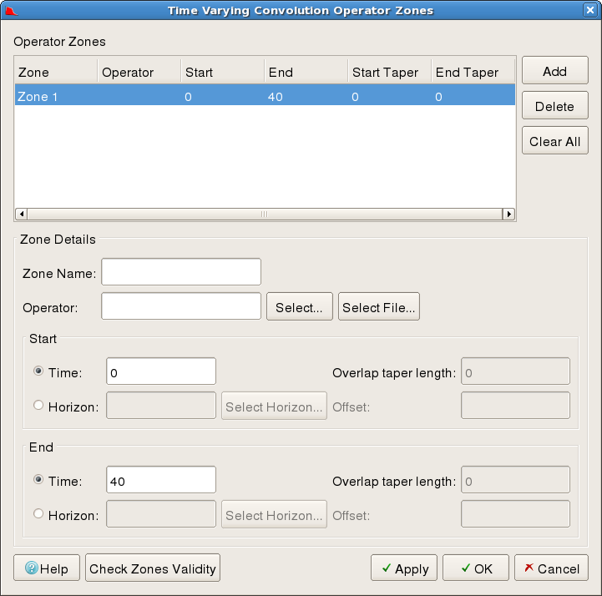Screen dimensions: 602x596
Task: Open operator Select... dialog
Action: 299,307
